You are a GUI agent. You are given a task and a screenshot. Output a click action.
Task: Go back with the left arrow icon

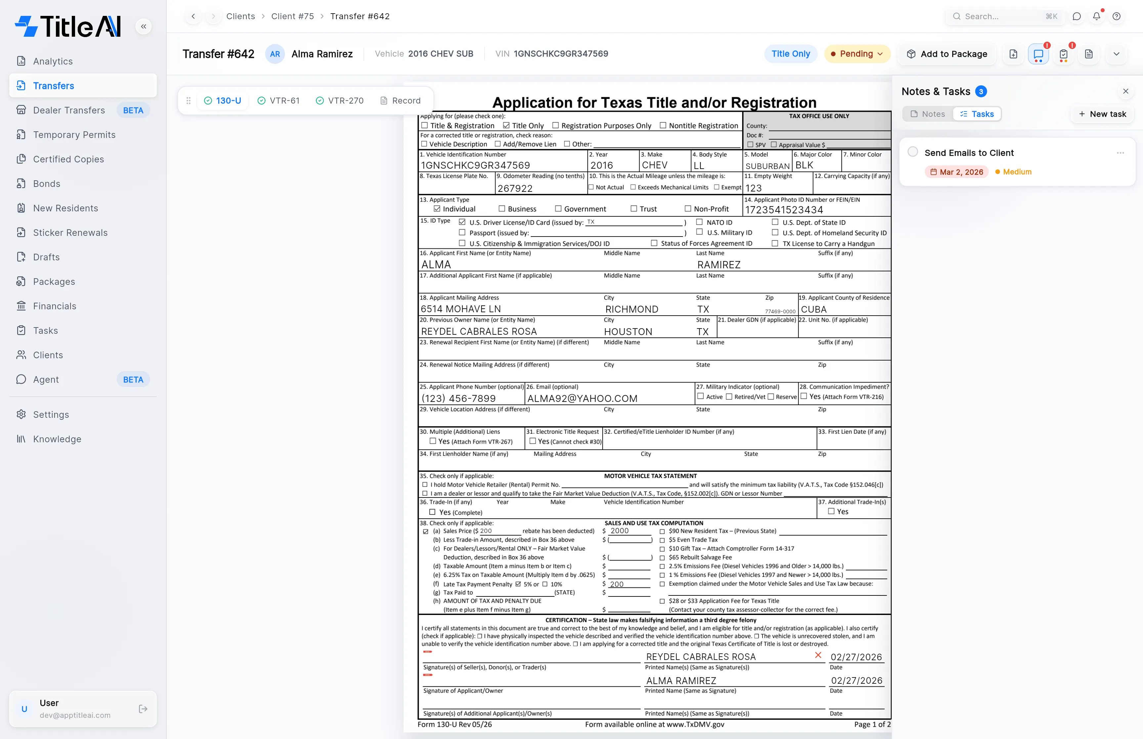pyautogui.click(x=193, y=16)
